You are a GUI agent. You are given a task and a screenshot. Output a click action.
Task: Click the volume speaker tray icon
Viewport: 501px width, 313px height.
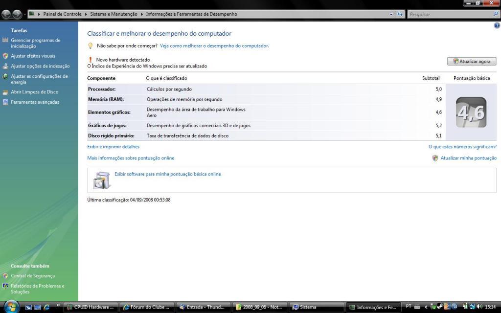479,307
